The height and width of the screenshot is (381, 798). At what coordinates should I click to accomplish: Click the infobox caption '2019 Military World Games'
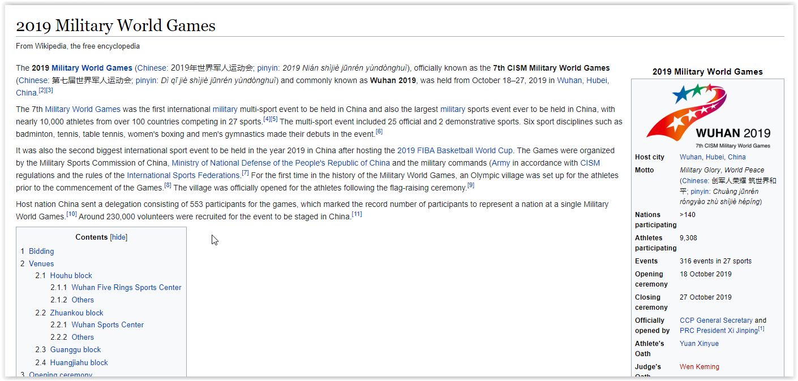(707, 72)
